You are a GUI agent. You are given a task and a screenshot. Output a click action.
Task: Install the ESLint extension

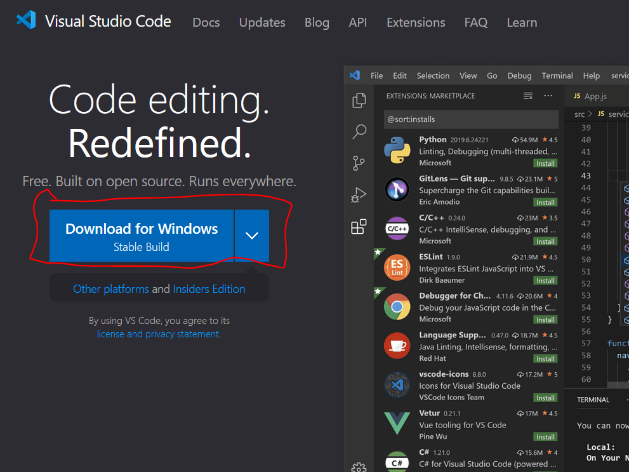545,280
